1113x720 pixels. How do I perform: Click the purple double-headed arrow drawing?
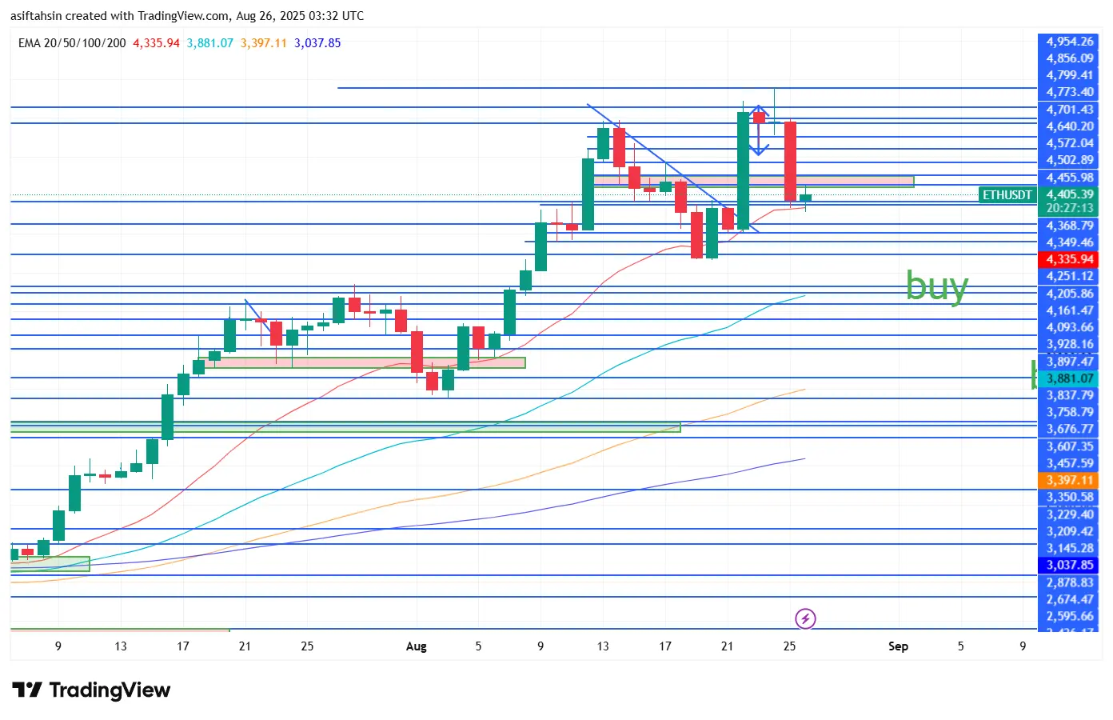click(x=759, y=130)
